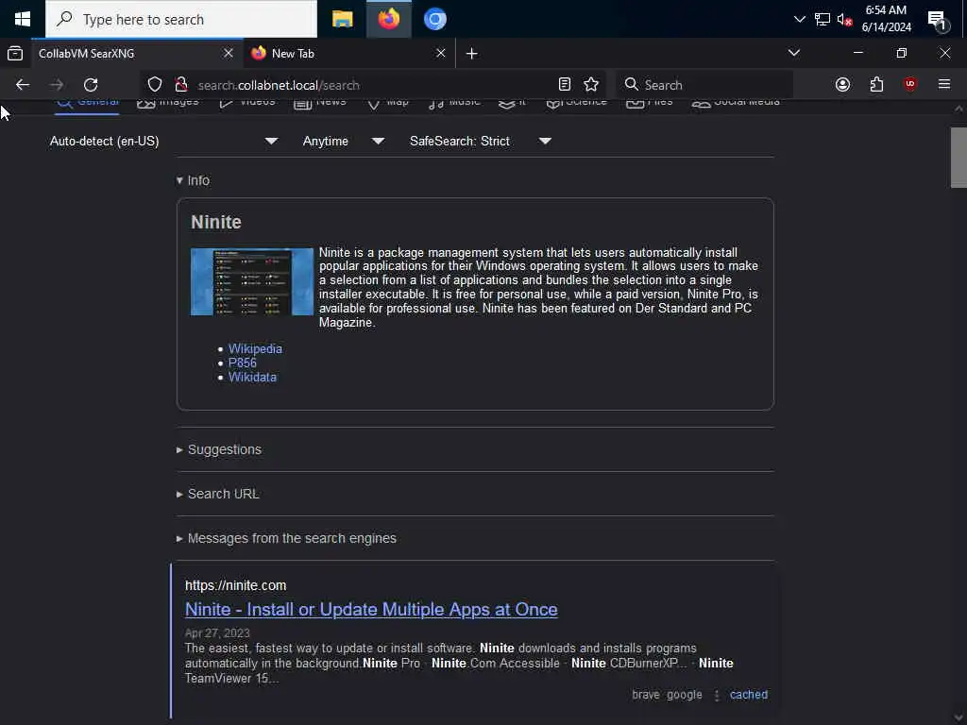This screenshot has width=967, height=725.
Task: Open the list all tabs dropdown
Action: tap(794, 53)
